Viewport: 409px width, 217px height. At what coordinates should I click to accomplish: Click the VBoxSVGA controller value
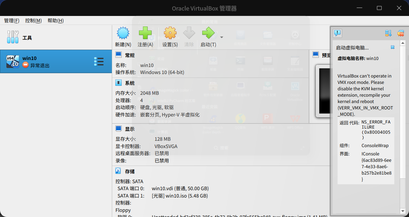coord(166,146)
